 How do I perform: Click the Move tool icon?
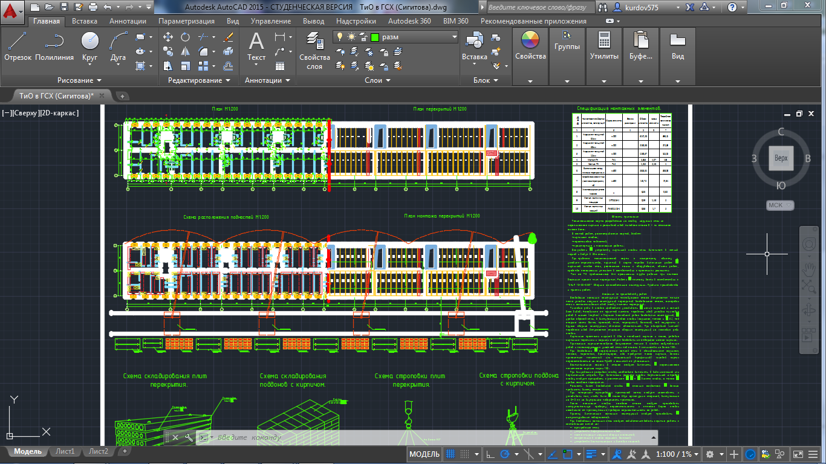click(169, 37)
